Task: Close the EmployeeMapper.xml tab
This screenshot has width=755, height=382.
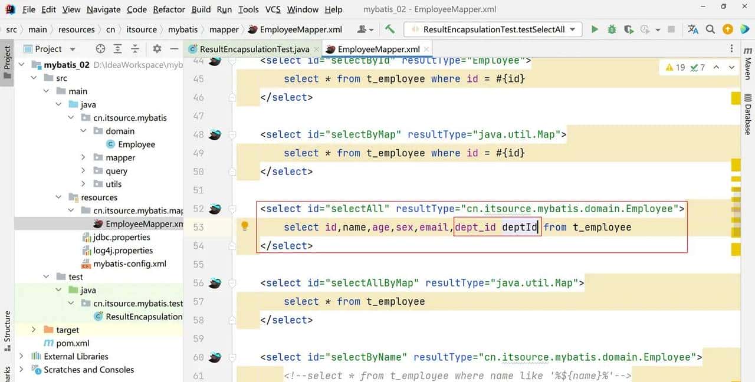Action: 426,49
